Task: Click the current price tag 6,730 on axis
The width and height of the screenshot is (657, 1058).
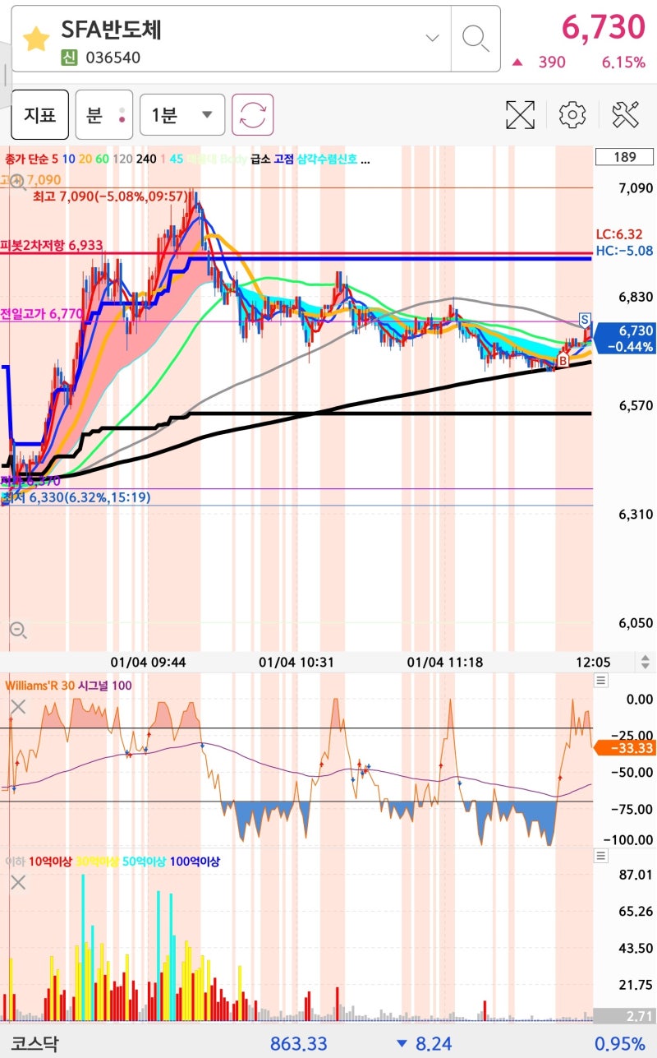Action: (x=625, y=338)
